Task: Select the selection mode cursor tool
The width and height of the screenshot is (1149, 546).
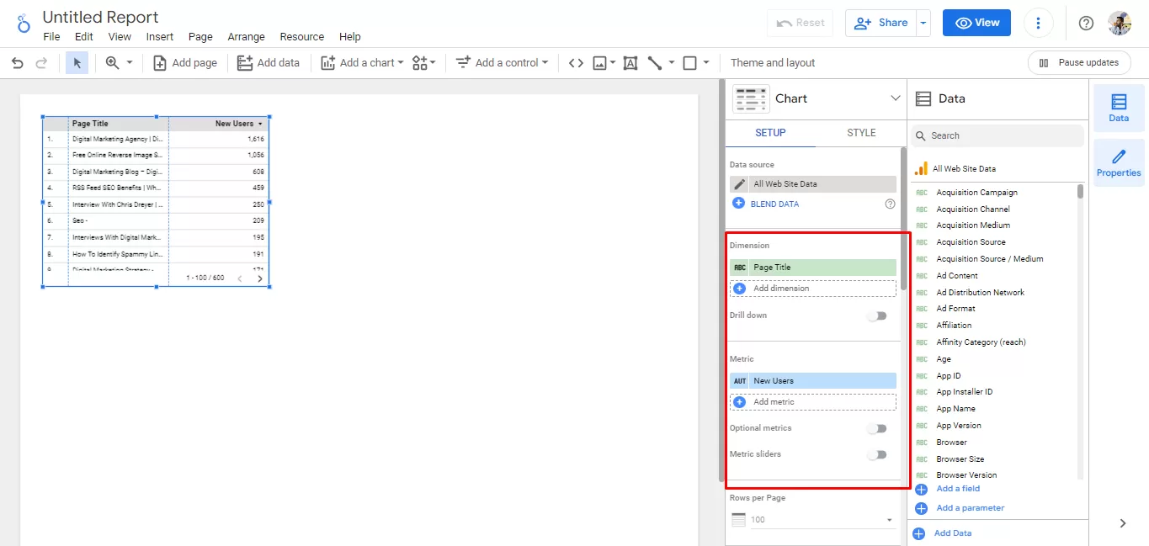Action: [x=77, y=63]
